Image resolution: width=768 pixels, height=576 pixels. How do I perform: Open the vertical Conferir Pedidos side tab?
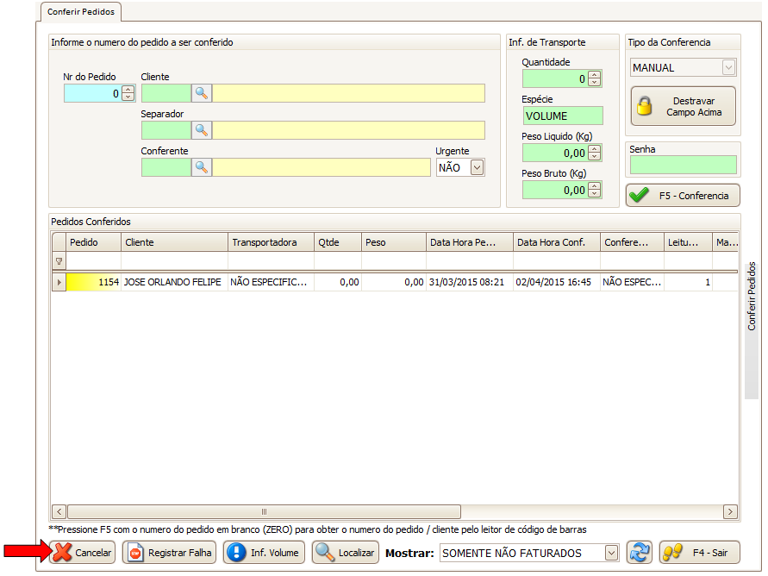(x=752, y=296)
